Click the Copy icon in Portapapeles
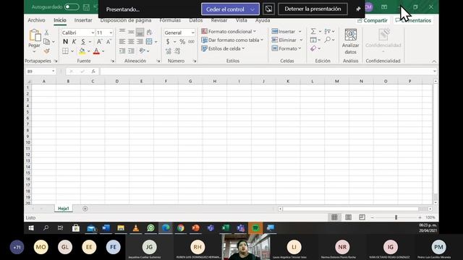The height and width of the screenshot is (260, 463). point(46,42)
